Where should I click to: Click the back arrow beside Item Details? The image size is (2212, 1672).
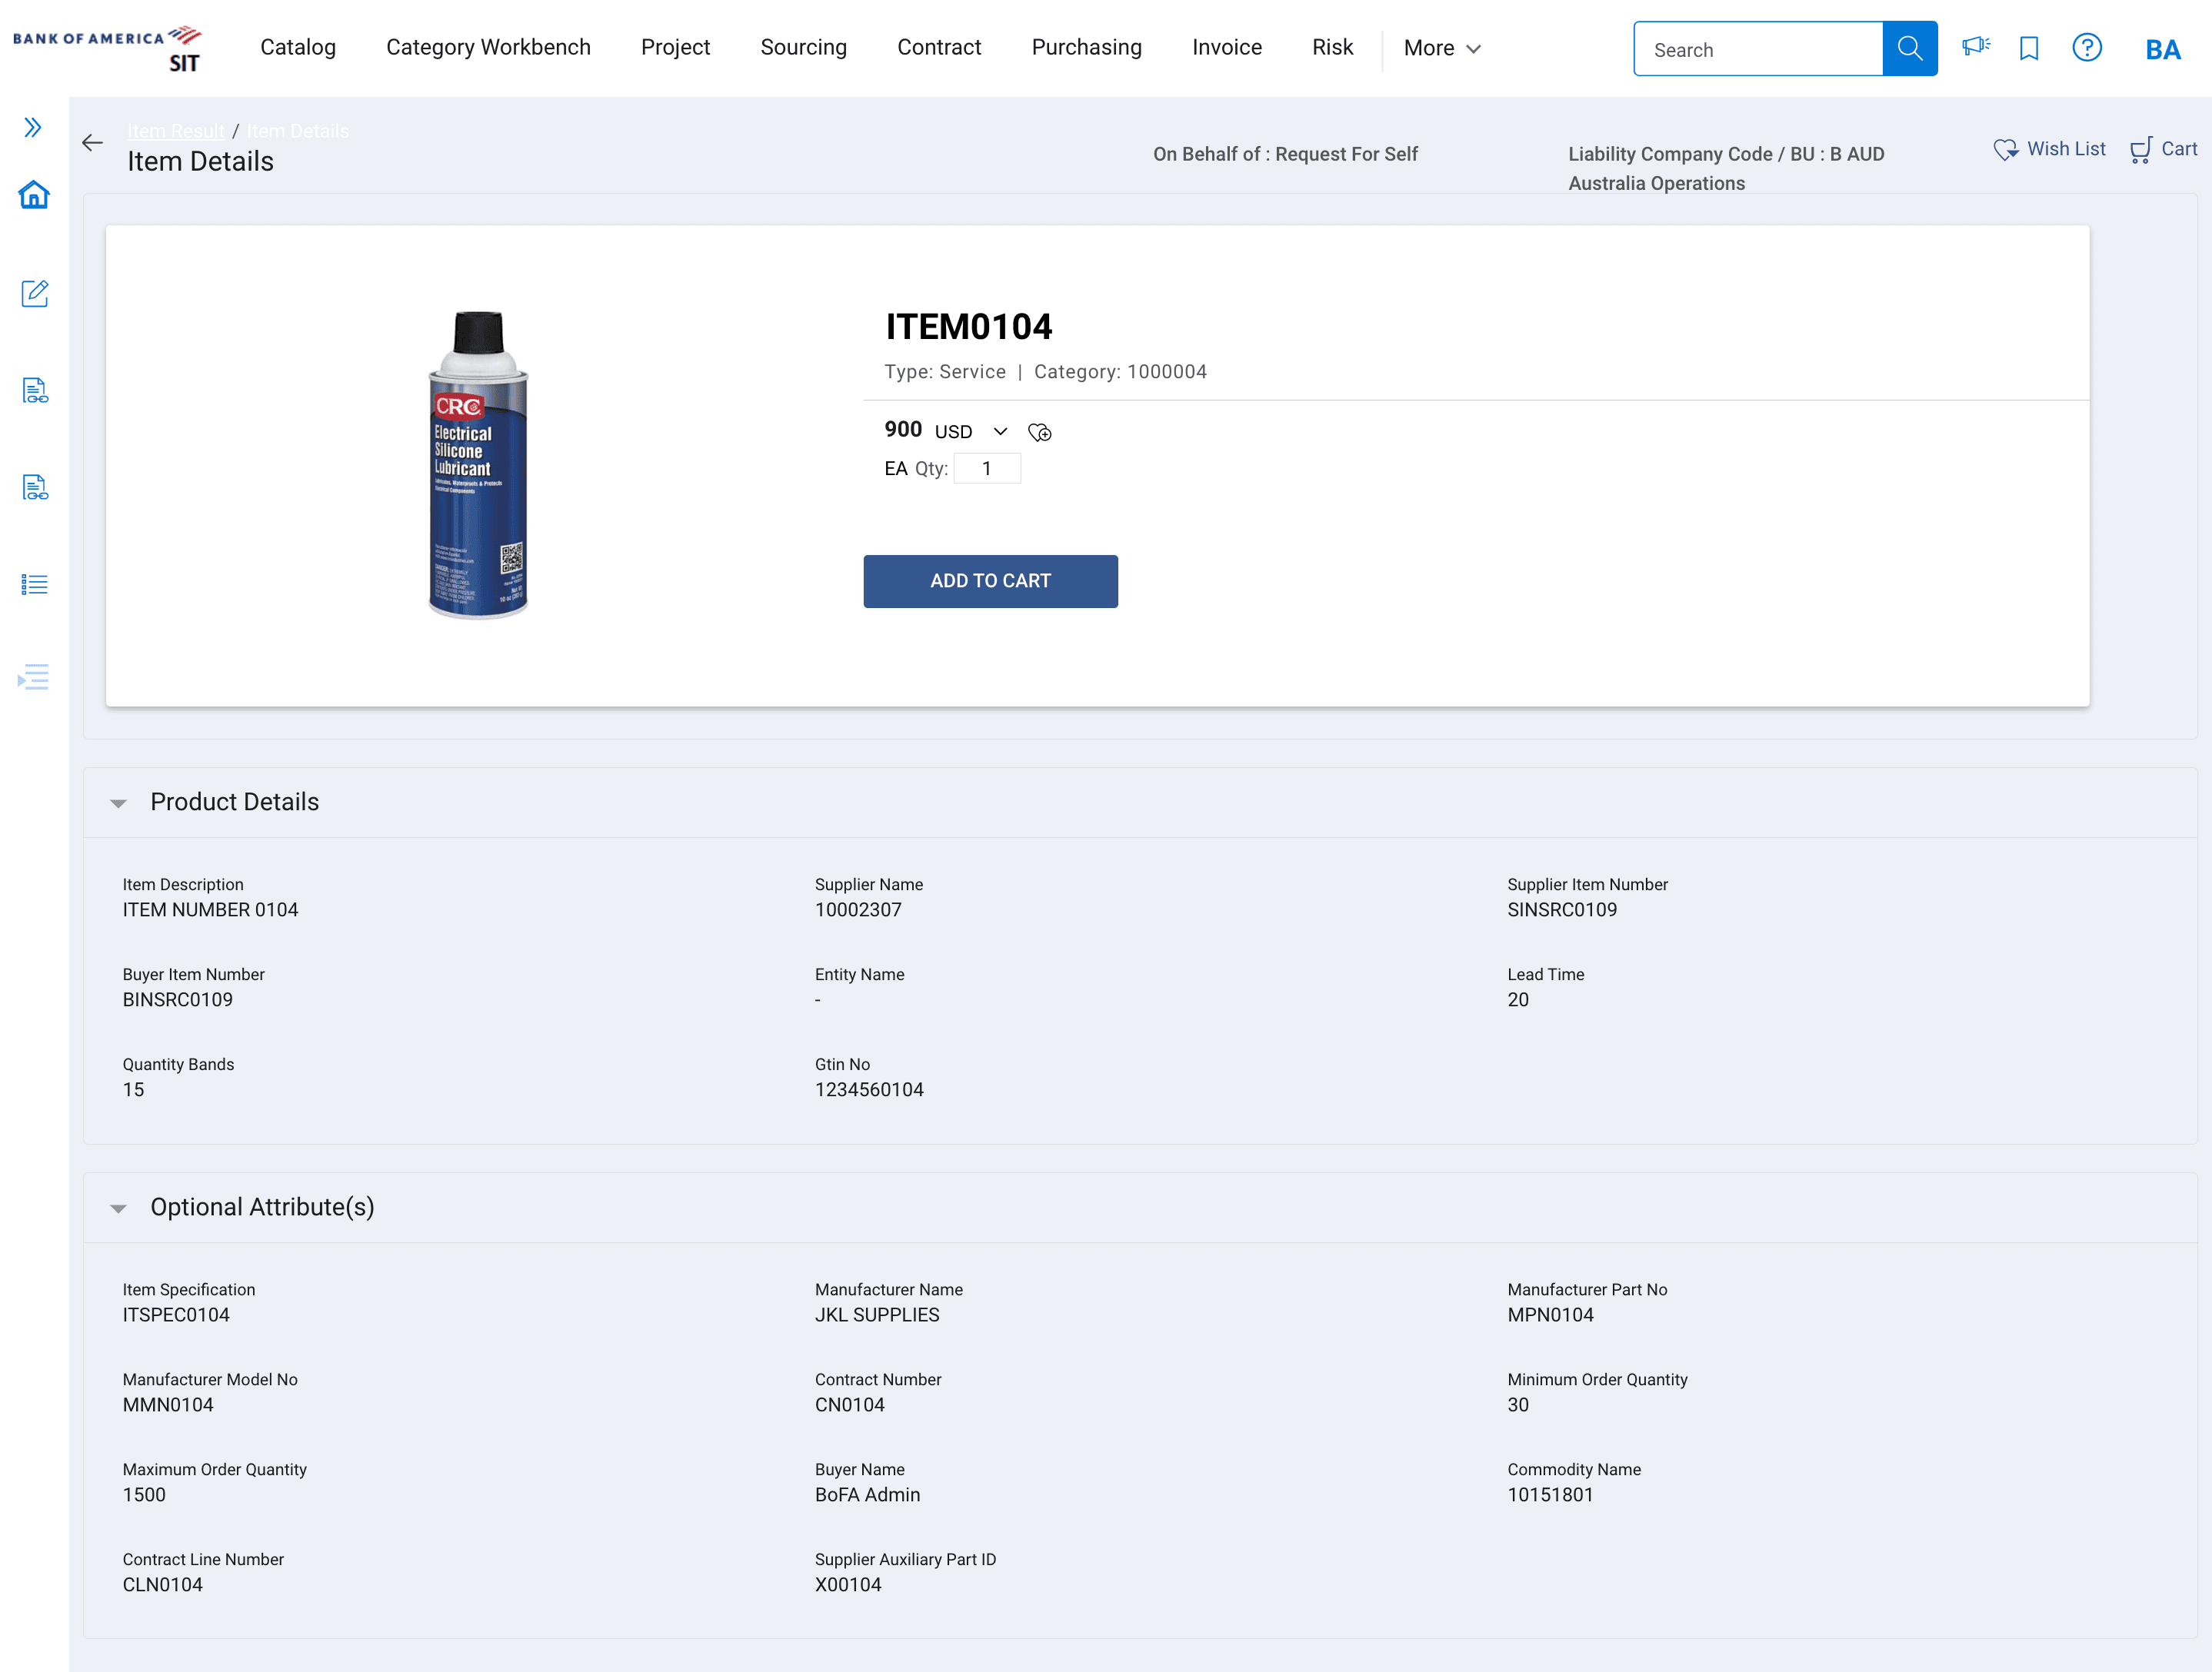[93, 143]
